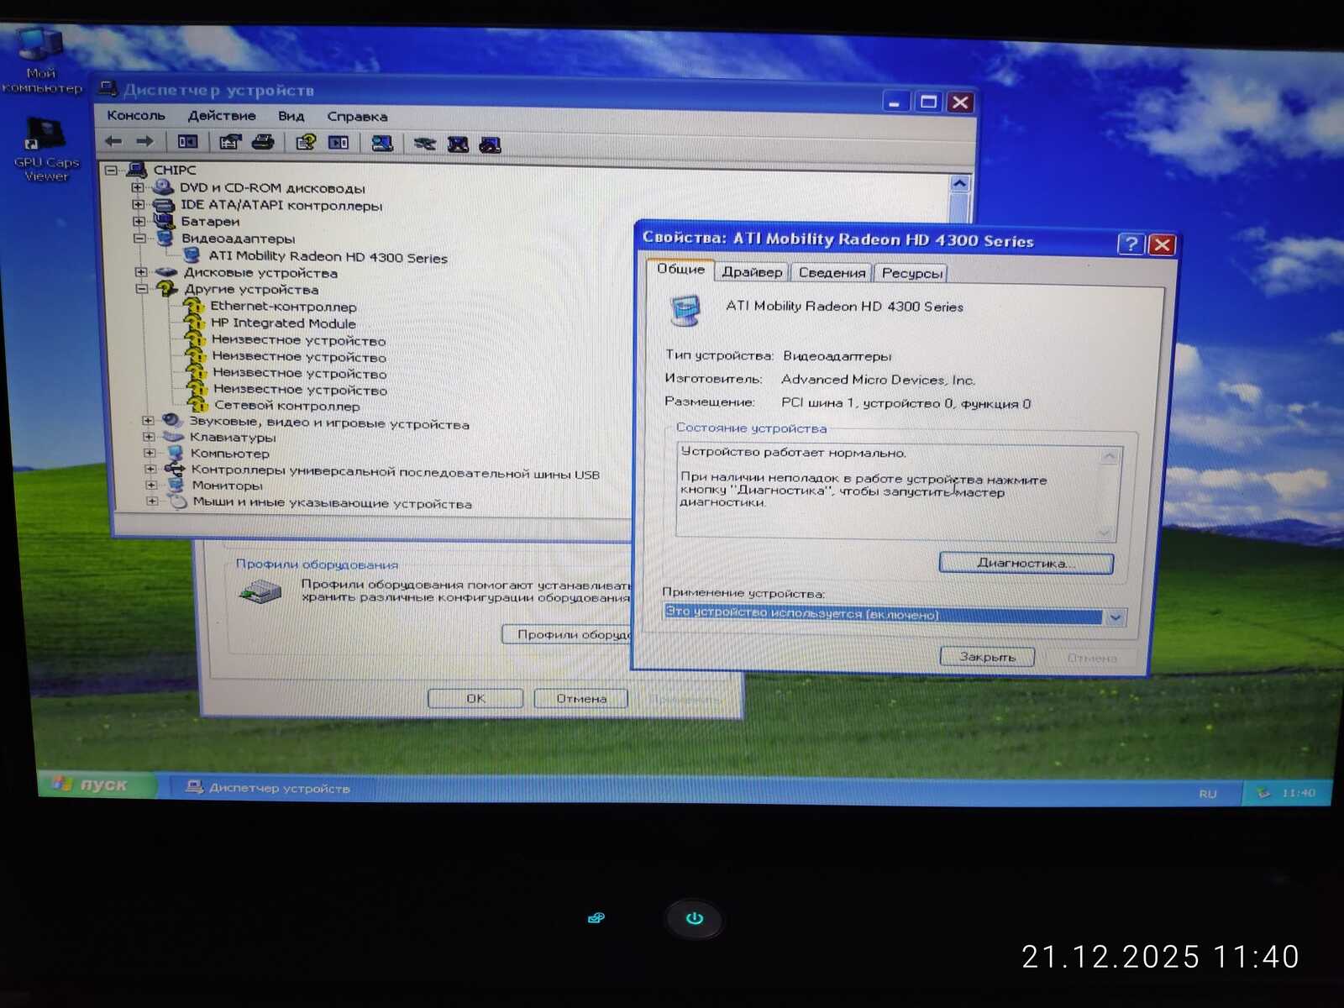Open the Вид menu

point(291,116)
